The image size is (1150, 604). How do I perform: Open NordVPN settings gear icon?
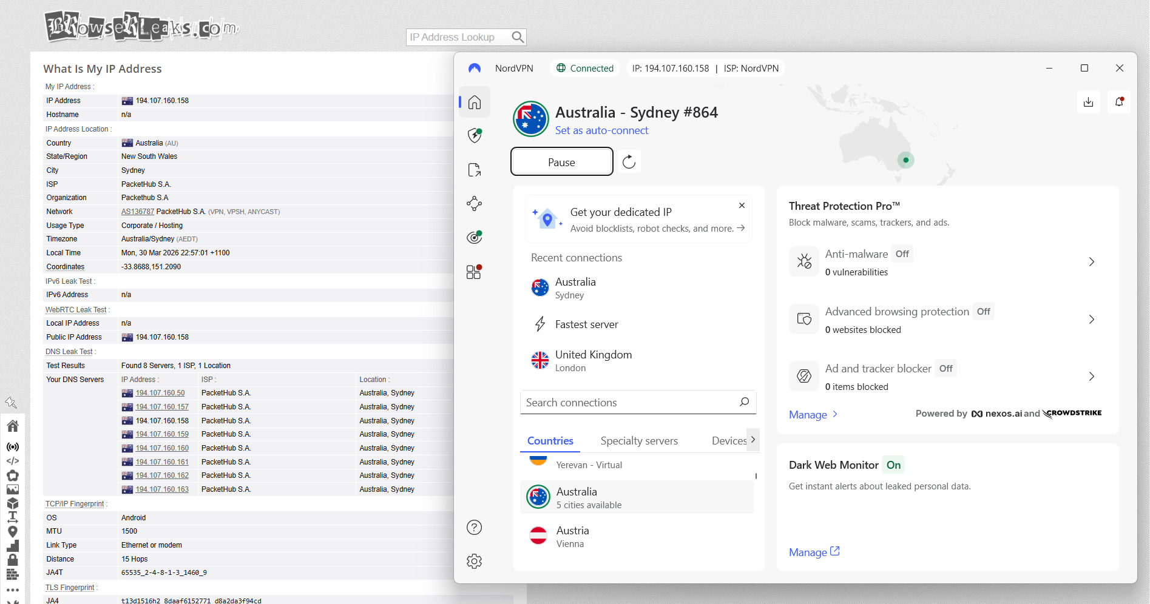pos(474,561)
